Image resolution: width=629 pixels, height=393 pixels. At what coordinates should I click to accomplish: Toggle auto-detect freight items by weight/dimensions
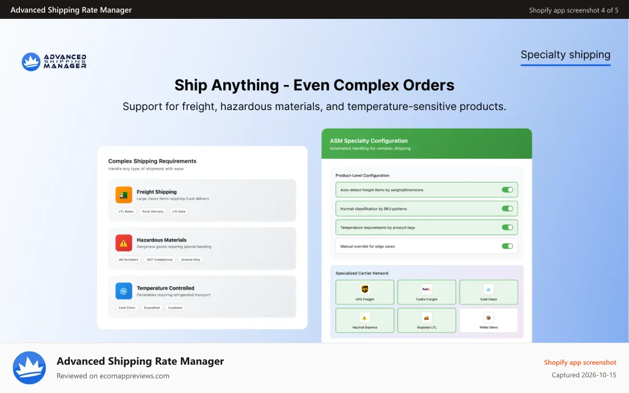[507, 190]
